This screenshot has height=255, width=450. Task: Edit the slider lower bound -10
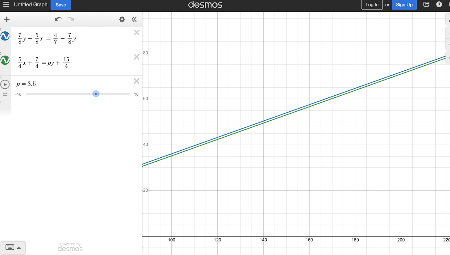tap(18, 94)
